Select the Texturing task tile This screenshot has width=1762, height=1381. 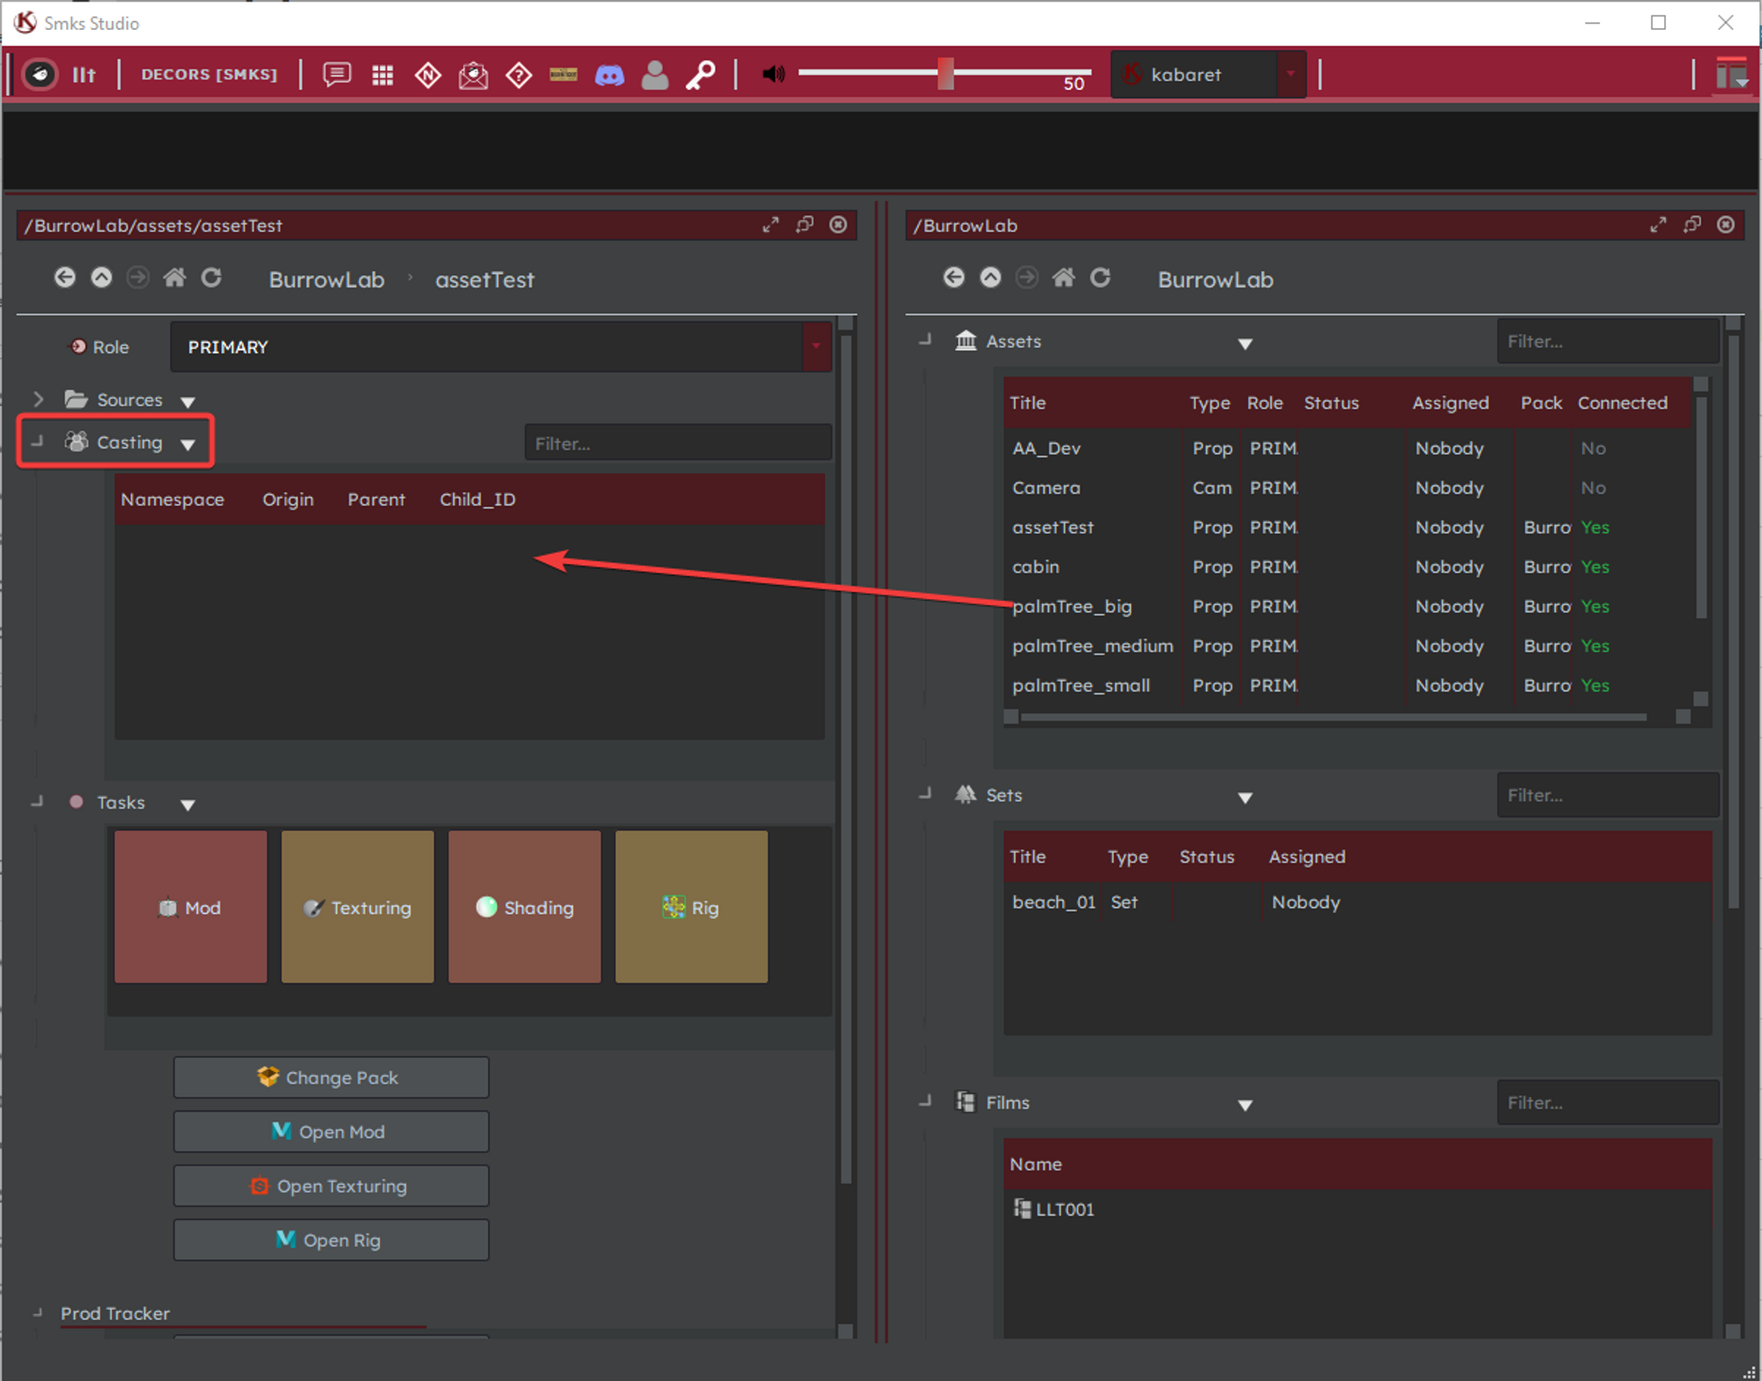[x=358, y=907]
